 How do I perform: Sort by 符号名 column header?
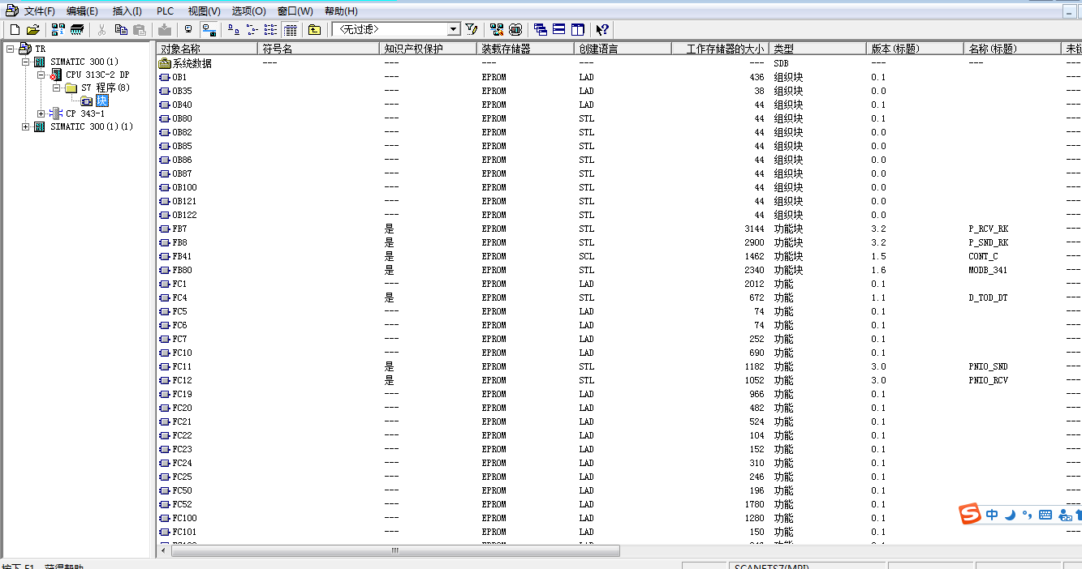318,49
